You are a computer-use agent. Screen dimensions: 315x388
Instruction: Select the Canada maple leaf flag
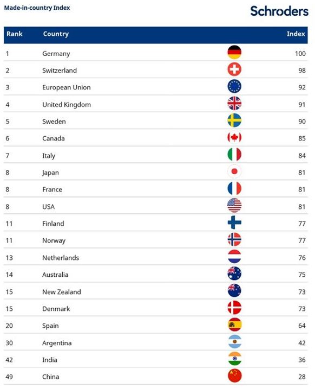[x=234, y=137]
